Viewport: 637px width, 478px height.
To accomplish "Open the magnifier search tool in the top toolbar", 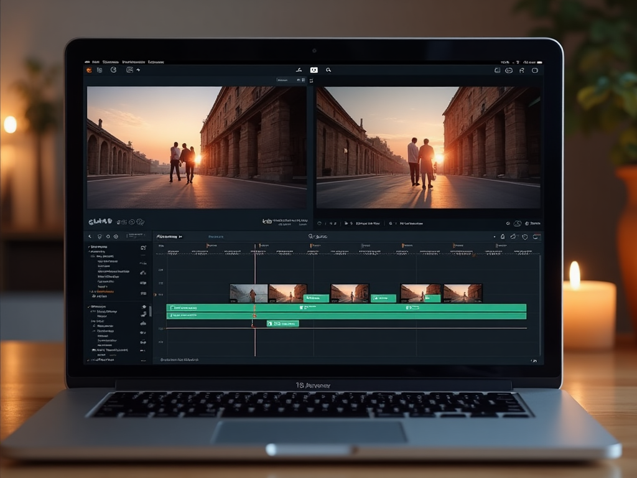I will click(328, 70).
